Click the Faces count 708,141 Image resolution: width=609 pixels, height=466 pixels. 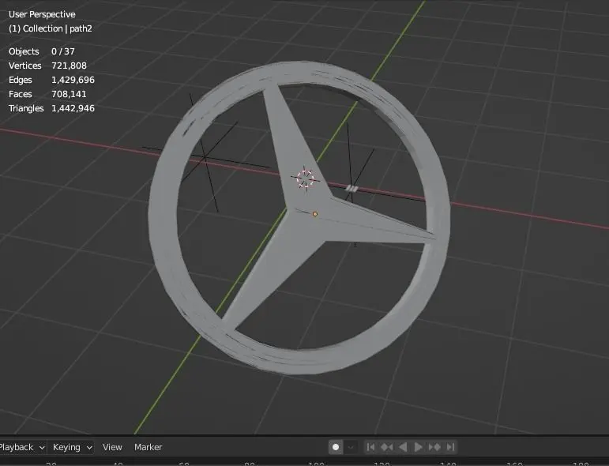tap(70, 94)
